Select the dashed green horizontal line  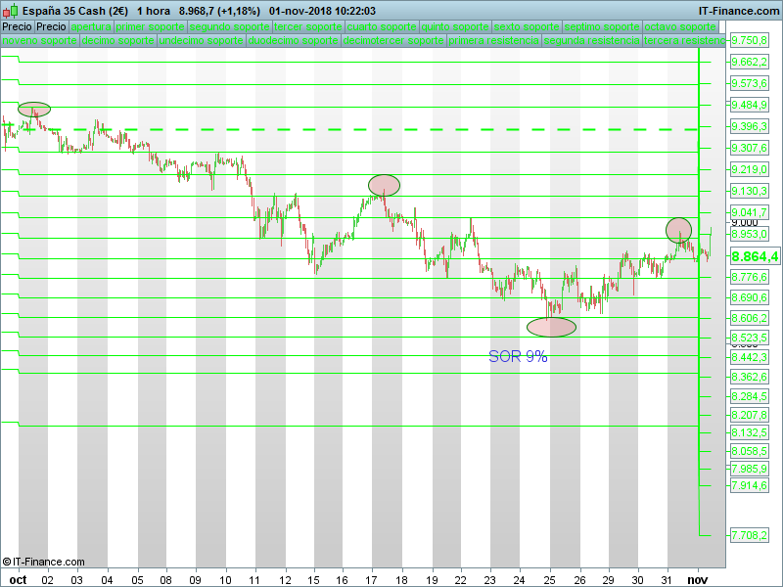(x=391, y=129)
